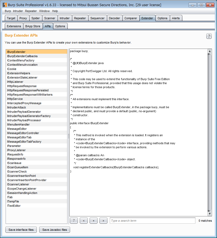The width and height of the screenshot is (217, 238).
Task: Switch to the Intruder tab
Action: point(65,18)
